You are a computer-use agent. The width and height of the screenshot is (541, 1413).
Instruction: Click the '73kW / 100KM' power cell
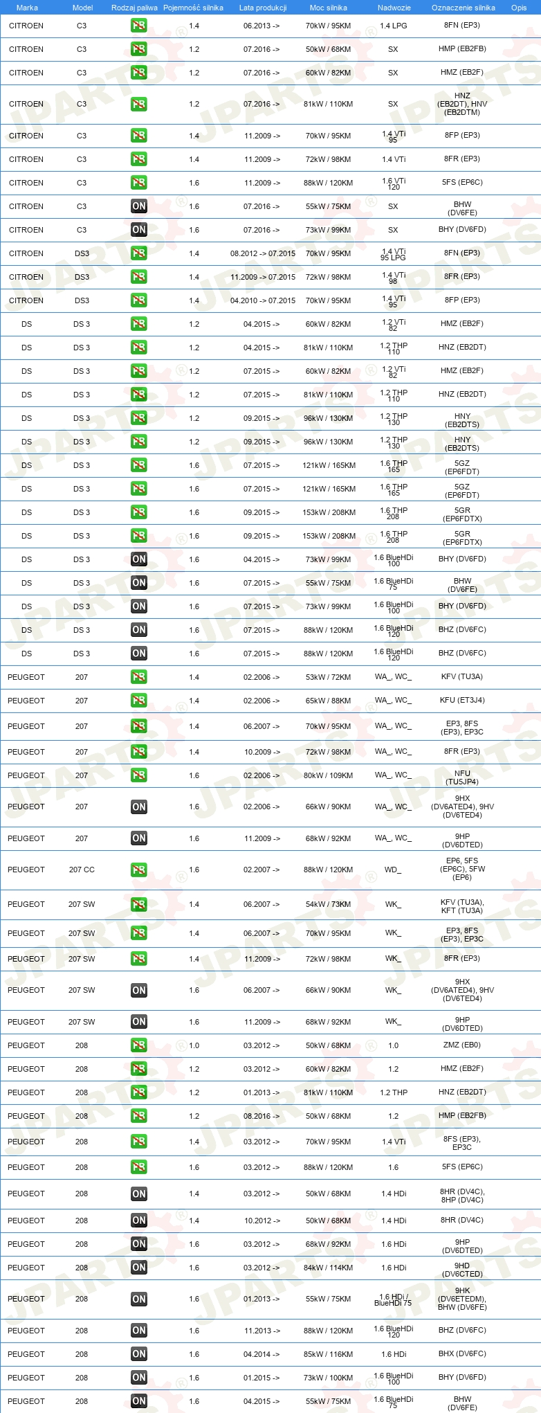coord(329,1378)
